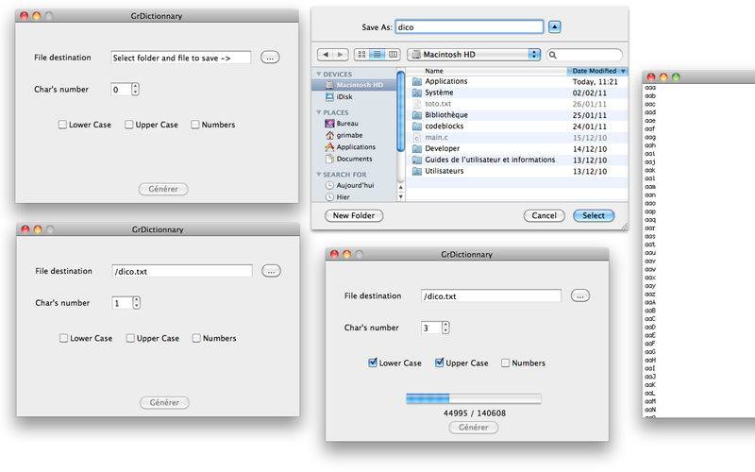This screenshot has width=755, height=472.
Task: Open Macintosh HD location dropdown
Action: point(474,55)
